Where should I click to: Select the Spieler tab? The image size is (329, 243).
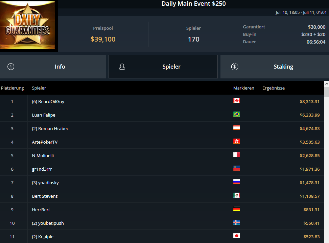tap(163, 67)
